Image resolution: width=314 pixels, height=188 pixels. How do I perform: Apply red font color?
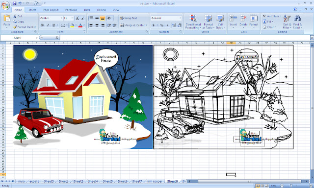80,25
